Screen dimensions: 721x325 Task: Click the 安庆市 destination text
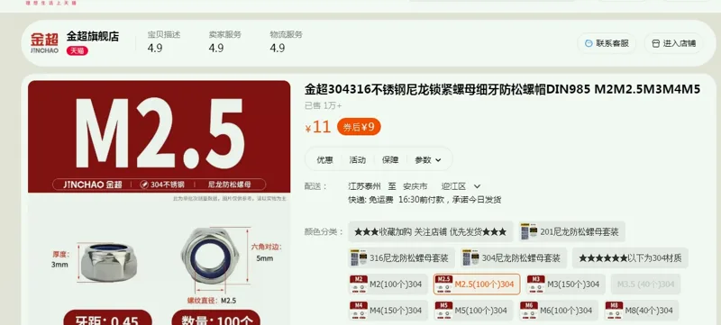coord(415,186)
